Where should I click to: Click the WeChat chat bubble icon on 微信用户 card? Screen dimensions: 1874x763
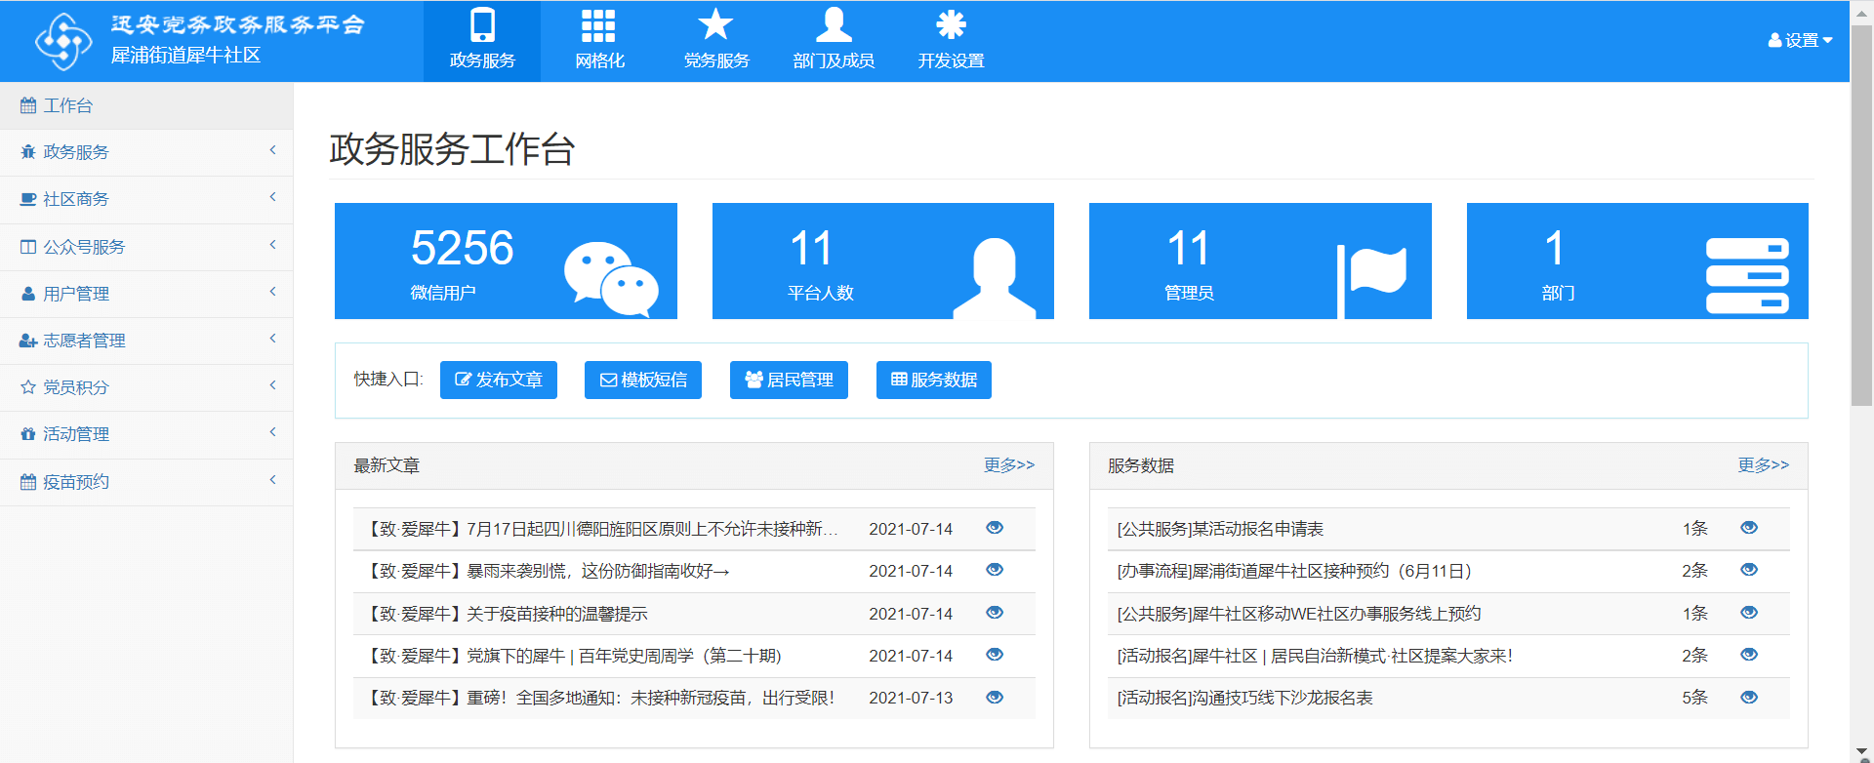[611, 278]
